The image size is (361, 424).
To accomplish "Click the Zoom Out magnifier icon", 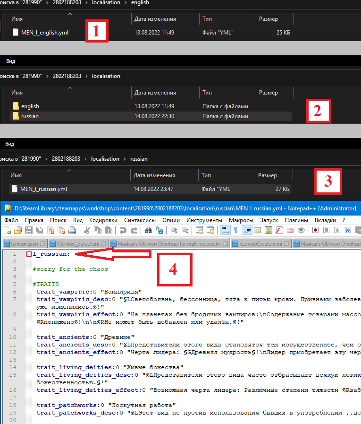I will point(185,230).
